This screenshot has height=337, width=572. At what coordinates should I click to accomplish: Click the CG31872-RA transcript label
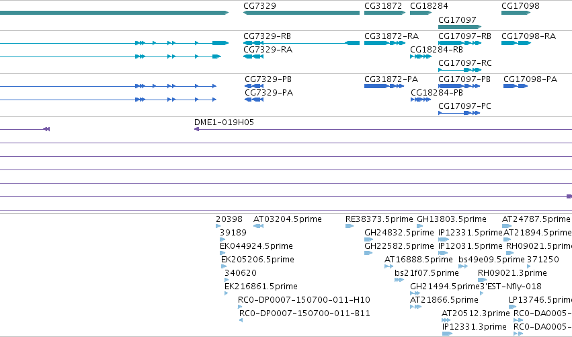coord(391,36)
